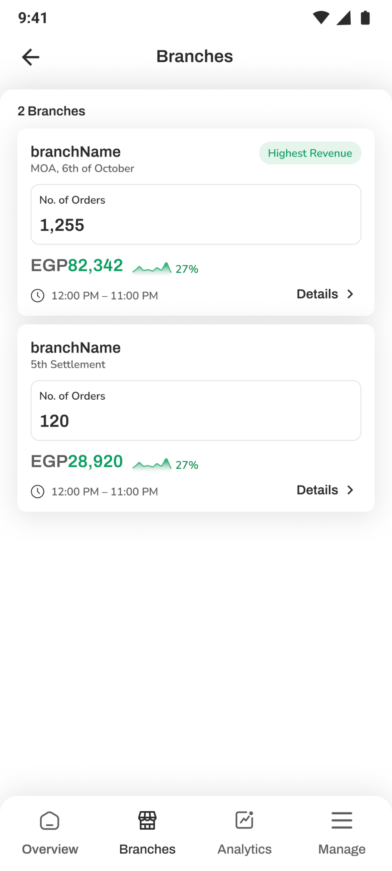Expand Details chevron for MOA branch
The height and width of the screenshot is (871, 392).
tap(350, 294)
